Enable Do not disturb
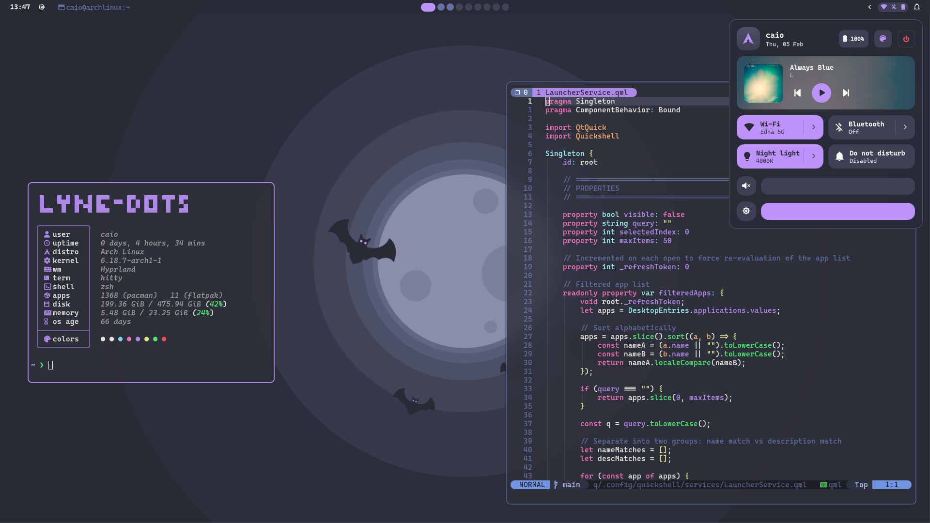The width and height of the screenshot is (930, 523). point(871,156)
